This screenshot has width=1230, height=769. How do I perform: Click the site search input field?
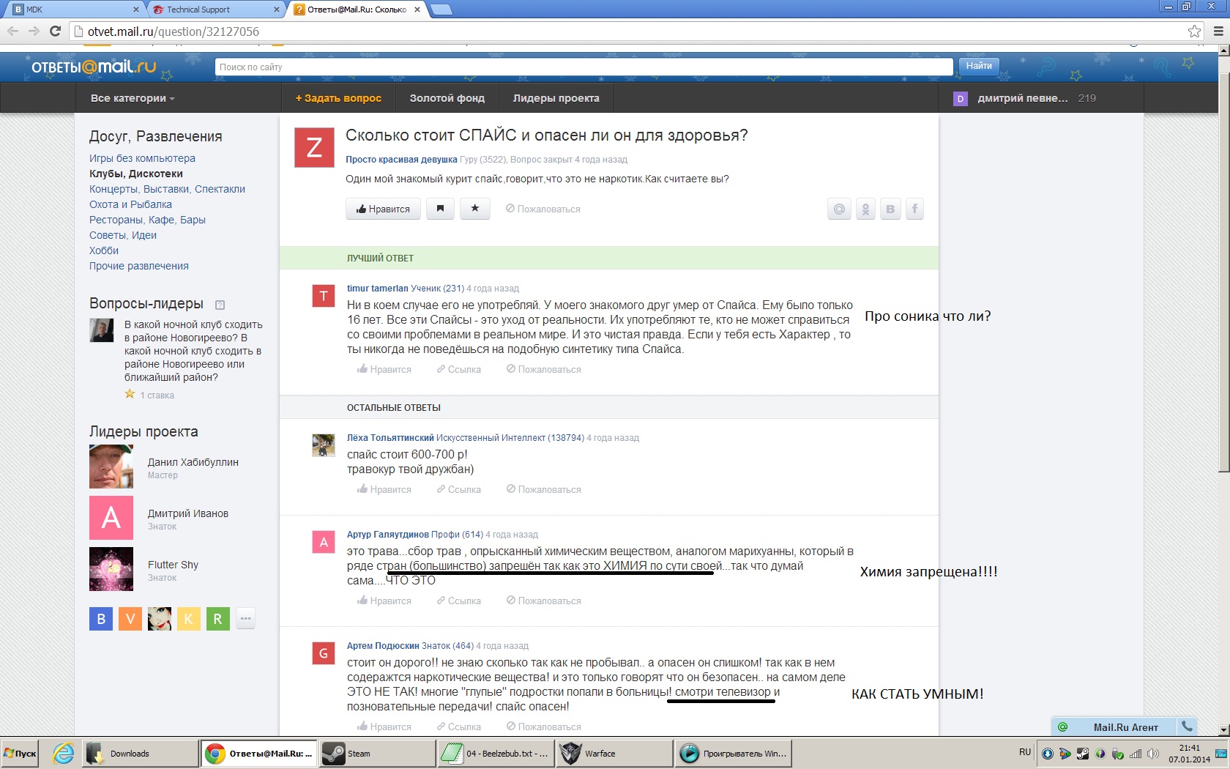(584, 67)
